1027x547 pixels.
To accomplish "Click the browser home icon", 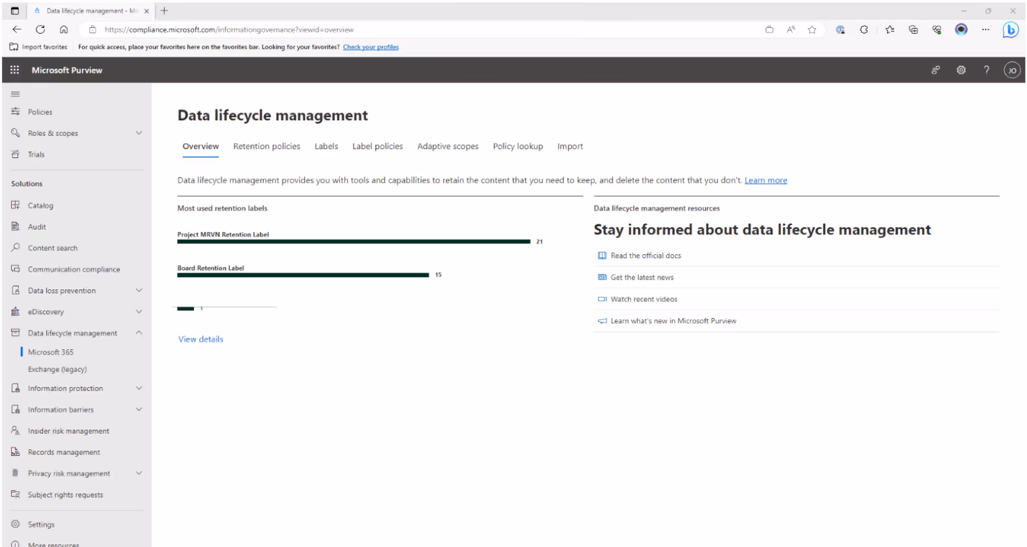I will pos(64,29).
